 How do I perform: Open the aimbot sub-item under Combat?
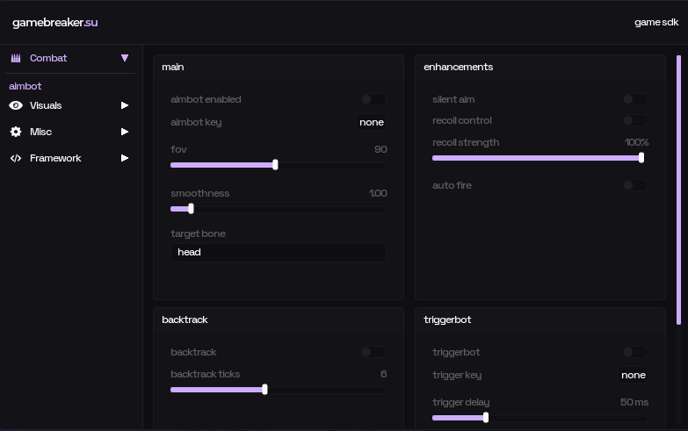click(x=25, y=86)
